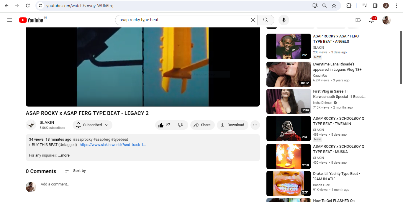Search with voice microphone icon
Viewport: 403px width, 202px height.
(x=284, y=20)
